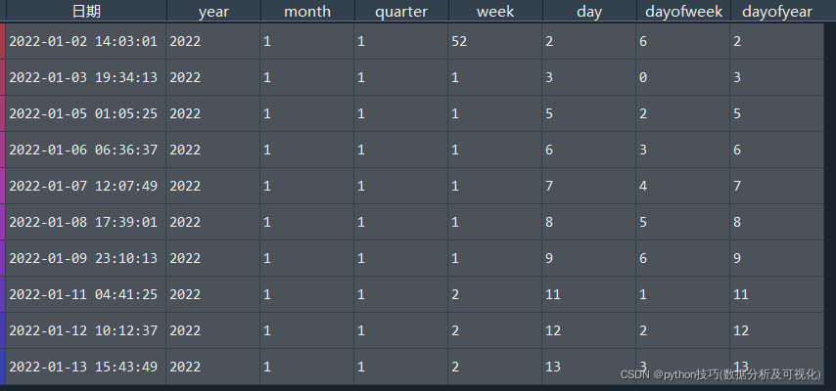Select the month column header
The width and height of the screenshot is (836, 391).
pos(307,12)
